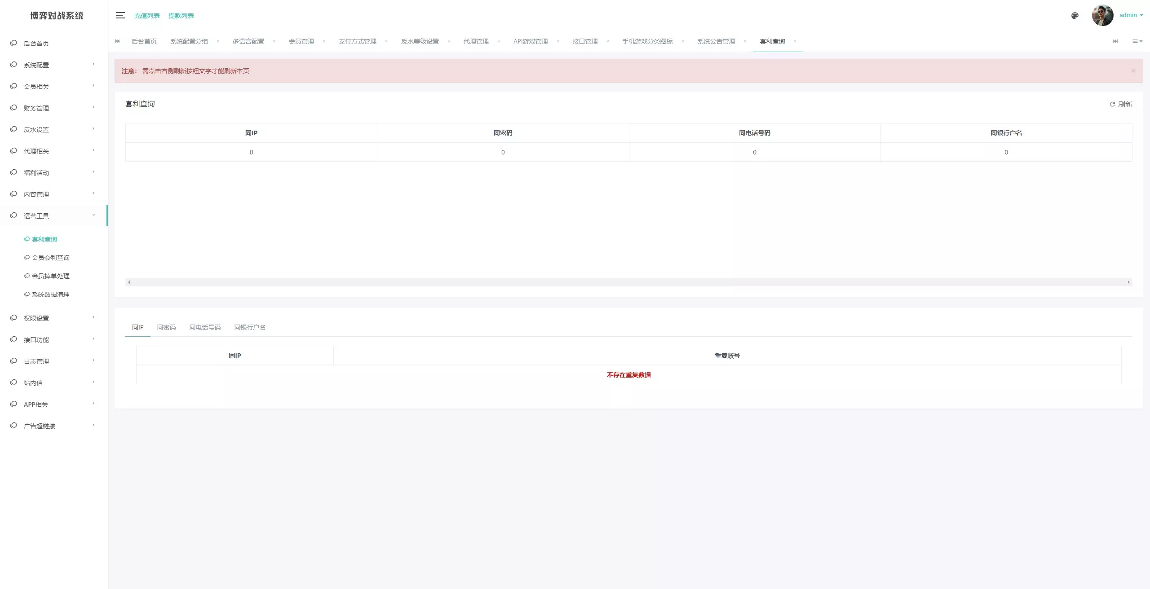Image resolution: width=1150 pixels, height=589 pixels.
Task: Click the hamburger menu collapse icon
Action: click(120, 15)
